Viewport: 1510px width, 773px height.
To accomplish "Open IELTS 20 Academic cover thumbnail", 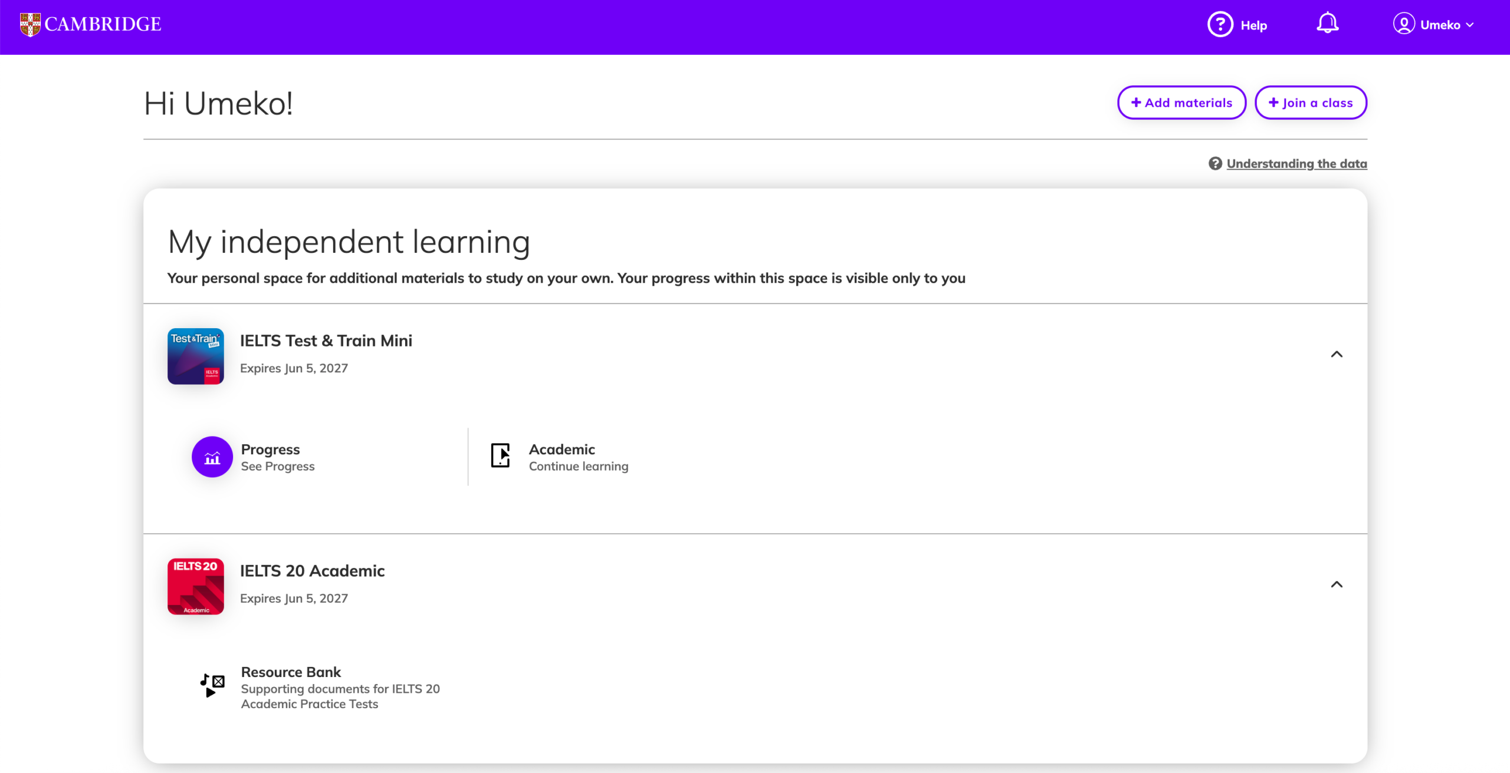I will pyautogui.click(x=196, y=586).
